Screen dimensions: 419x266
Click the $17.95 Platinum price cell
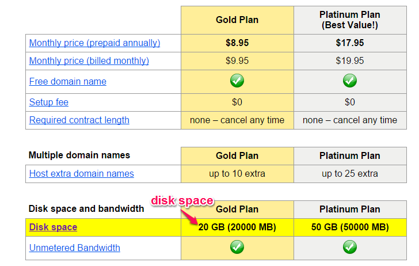pos(350,43)
